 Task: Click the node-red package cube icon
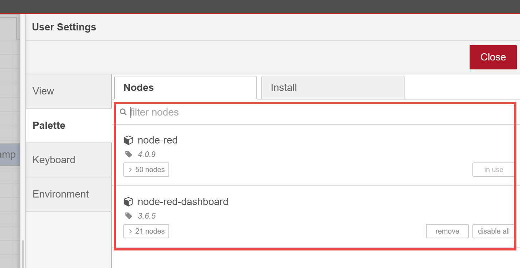click(x=128, y=140)
